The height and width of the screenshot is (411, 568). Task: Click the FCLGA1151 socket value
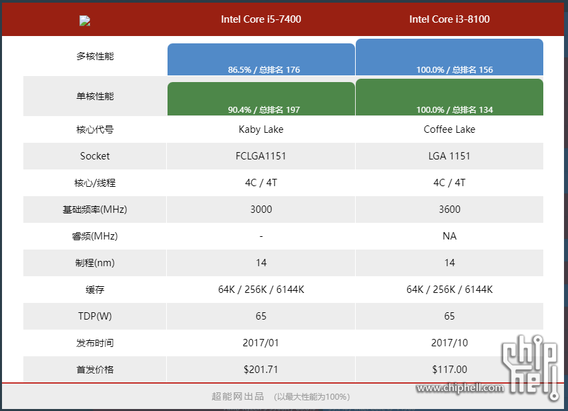pyautogui.click(x=261, y=156)
